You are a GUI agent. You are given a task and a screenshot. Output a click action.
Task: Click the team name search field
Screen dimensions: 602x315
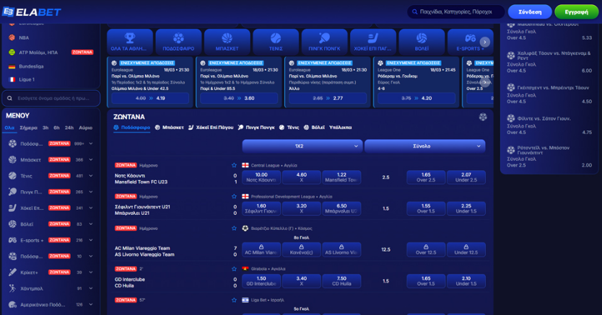51,97
